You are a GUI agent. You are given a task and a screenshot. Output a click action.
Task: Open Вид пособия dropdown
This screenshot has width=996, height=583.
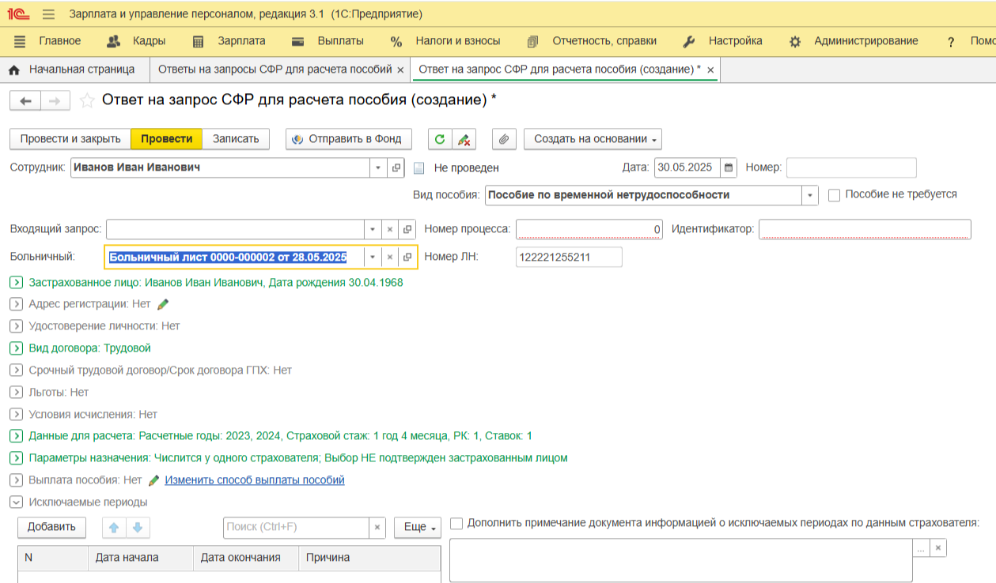(810, 195)
